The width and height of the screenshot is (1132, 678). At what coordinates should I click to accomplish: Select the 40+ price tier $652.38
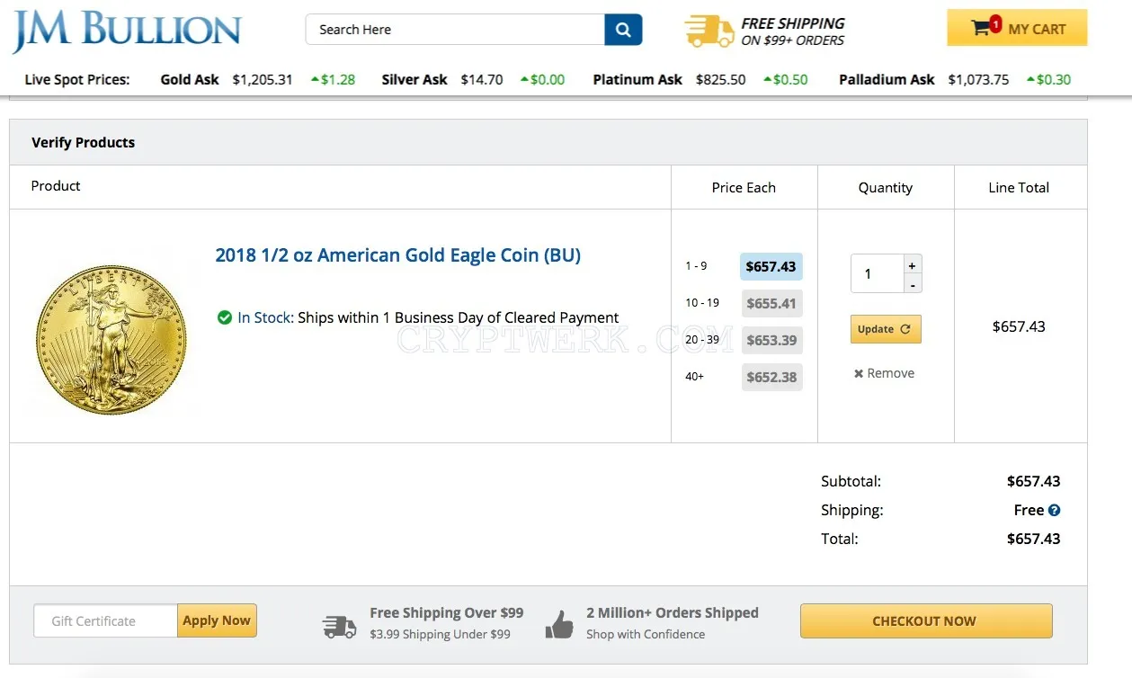pos(771,378)
